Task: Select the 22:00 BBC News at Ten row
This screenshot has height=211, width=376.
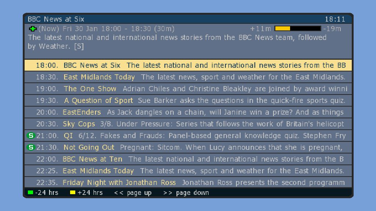Action: (x=188, y=159)
